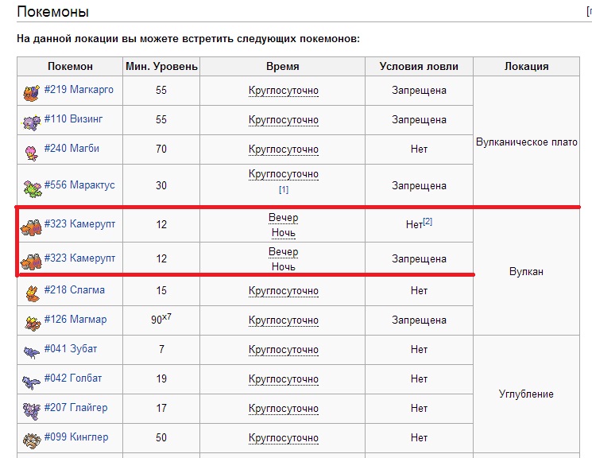Click the pink Magby sprite icon
The image size is (592, 458).
pos(31,150)
